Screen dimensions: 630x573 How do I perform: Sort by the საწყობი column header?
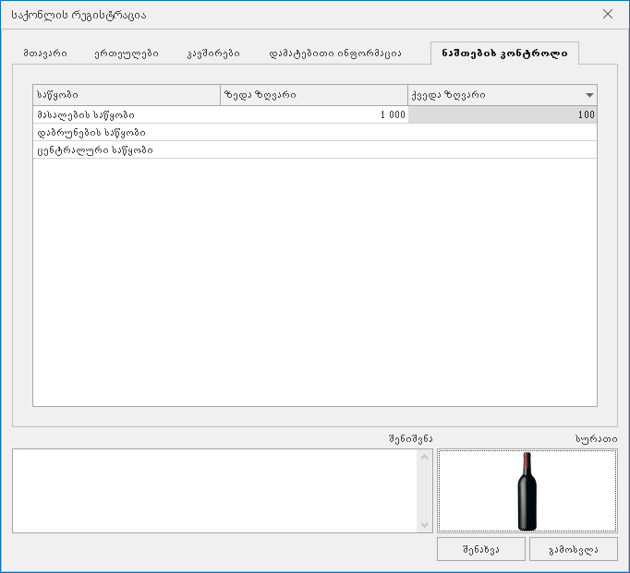pyautogui.click(x=127, y=95)
